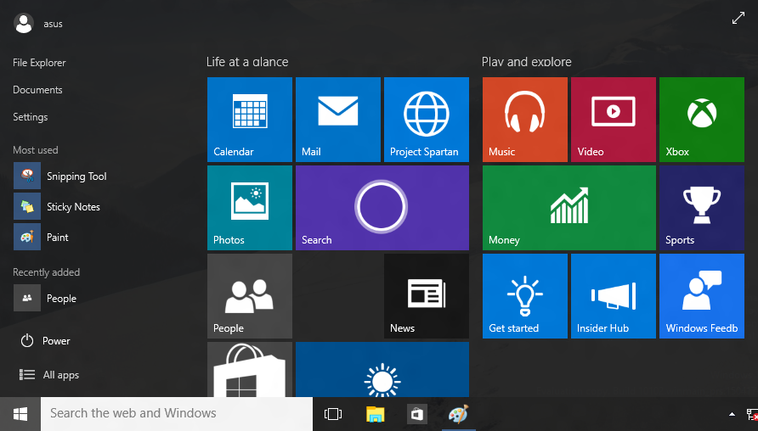
Task: Click the Windows Start button
Action: tap(20, 414)
